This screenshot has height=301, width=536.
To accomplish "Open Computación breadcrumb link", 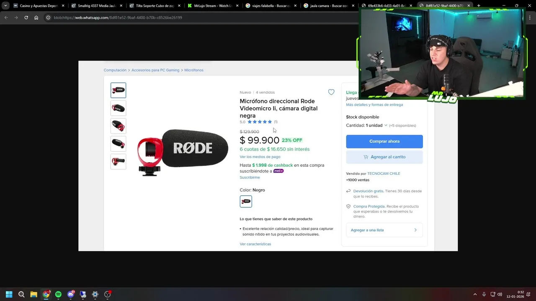I will click(x=115, y=70).
